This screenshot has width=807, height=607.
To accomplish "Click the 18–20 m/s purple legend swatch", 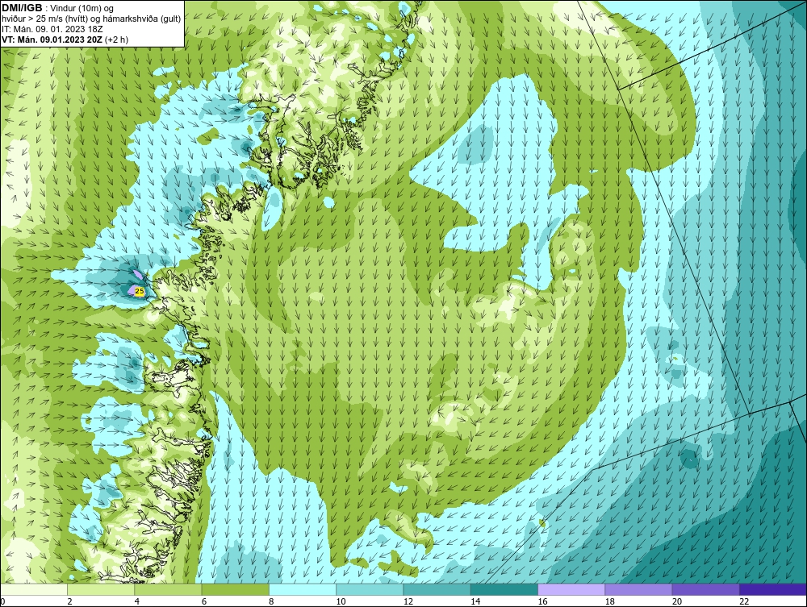I will (638, 589).
